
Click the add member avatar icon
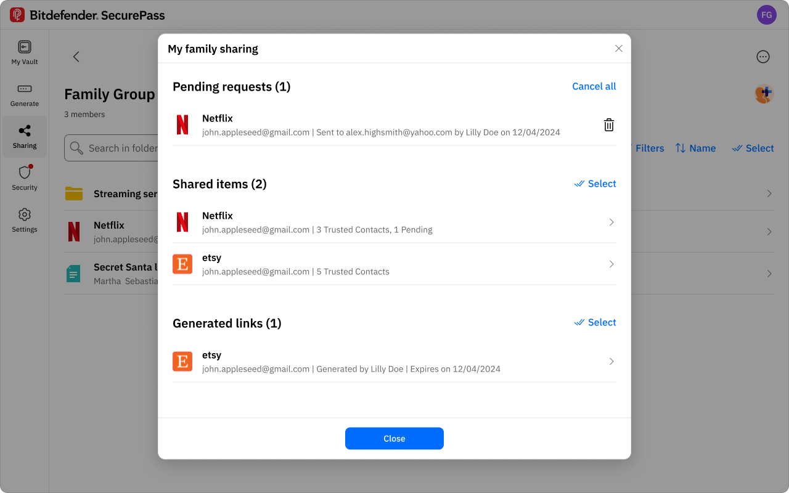[x=764, y=94]
